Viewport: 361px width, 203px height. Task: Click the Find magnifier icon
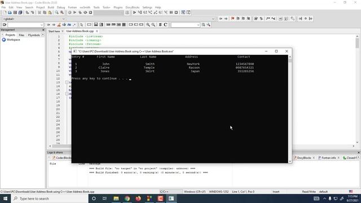56,12
